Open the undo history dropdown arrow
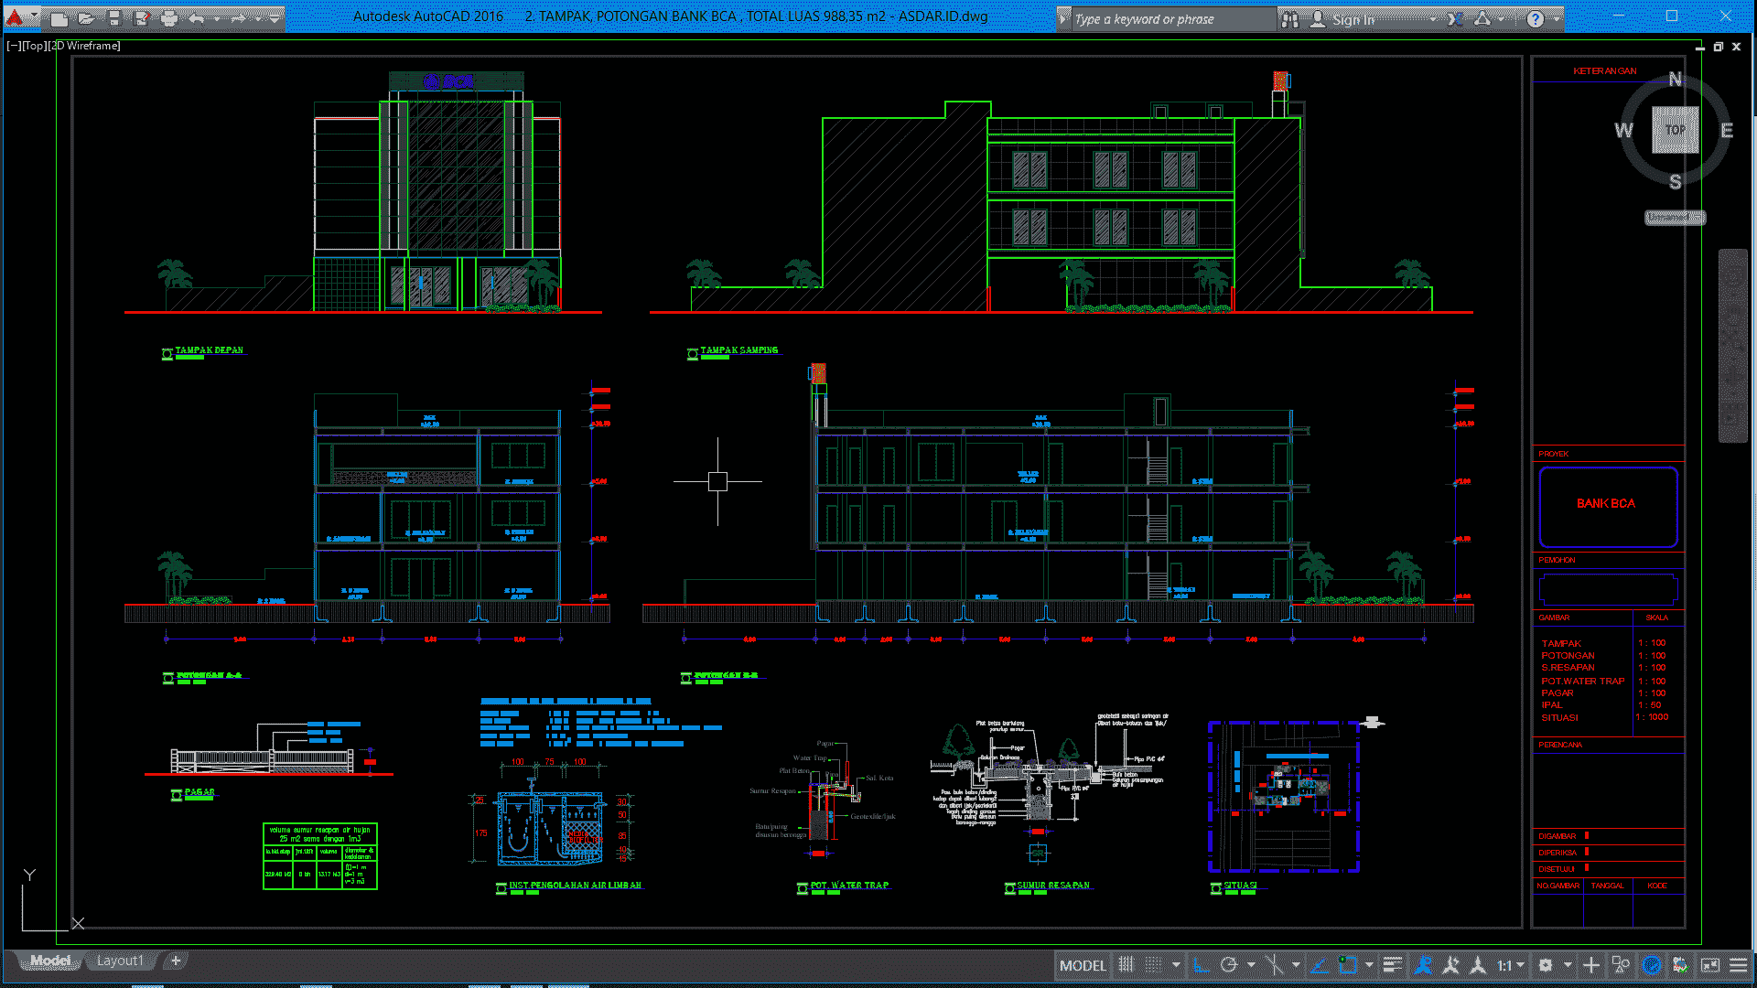 216,17
